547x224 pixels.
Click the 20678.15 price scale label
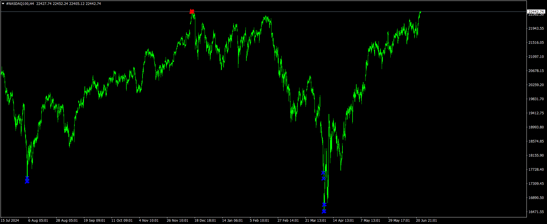536,71
